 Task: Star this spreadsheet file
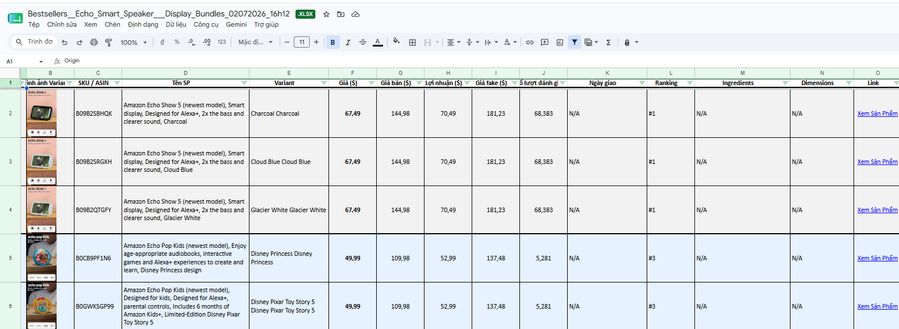click(326, 14)
